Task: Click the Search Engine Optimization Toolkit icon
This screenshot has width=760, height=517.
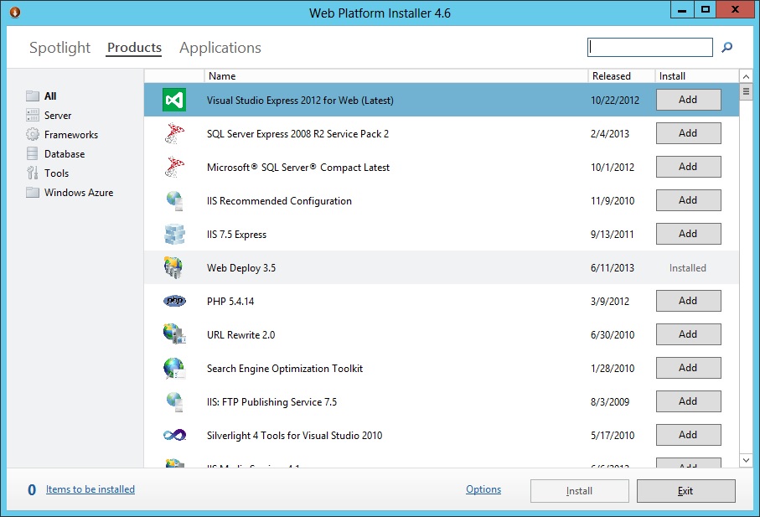Action: coord(174,368)
